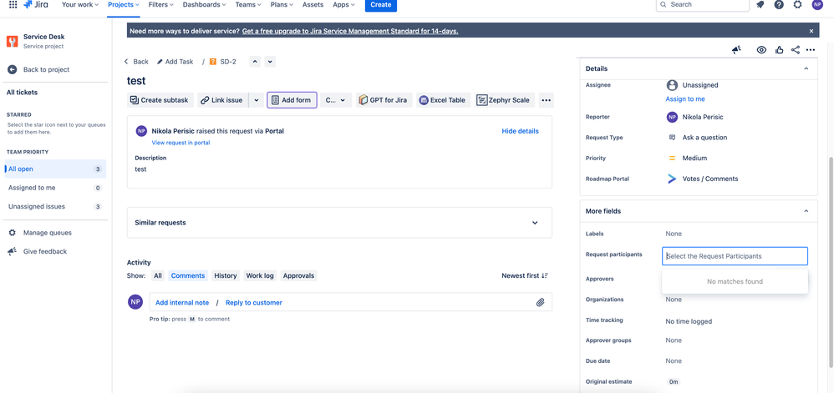The height and width of the screenshot is (393, 834).
Task: Click the Roadmap Portal Votes / Comments icon
Action: [672, 179]
